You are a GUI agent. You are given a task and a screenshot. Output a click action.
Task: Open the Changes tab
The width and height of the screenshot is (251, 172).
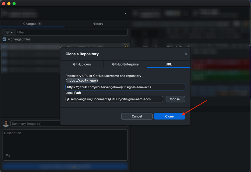point(32,24)
